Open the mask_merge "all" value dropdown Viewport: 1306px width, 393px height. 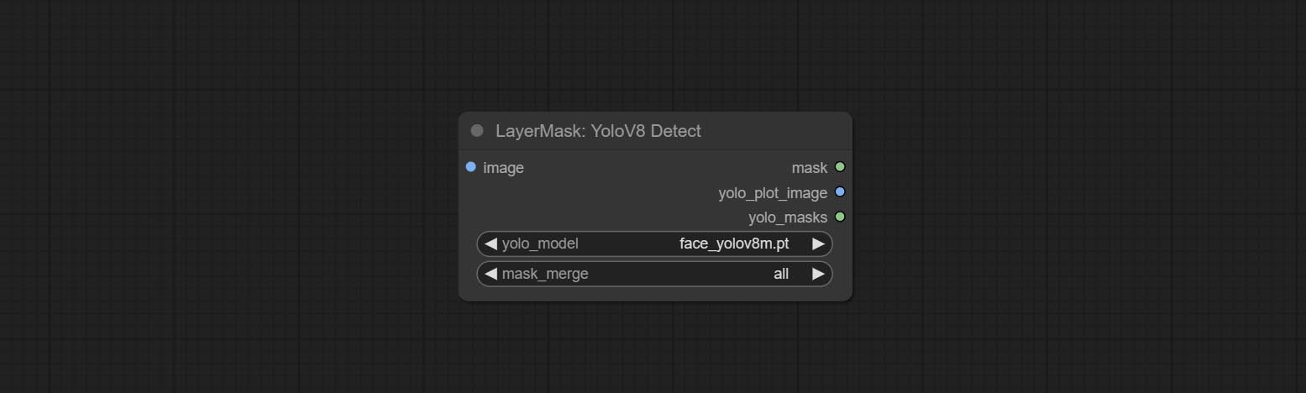coord(780,274)
